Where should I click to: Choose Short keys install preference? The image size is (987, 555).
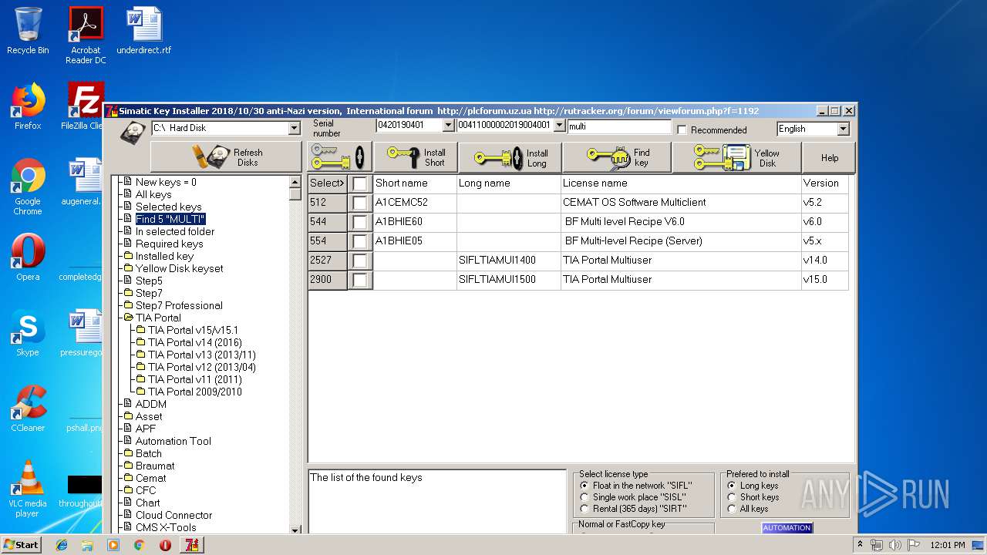732,497
